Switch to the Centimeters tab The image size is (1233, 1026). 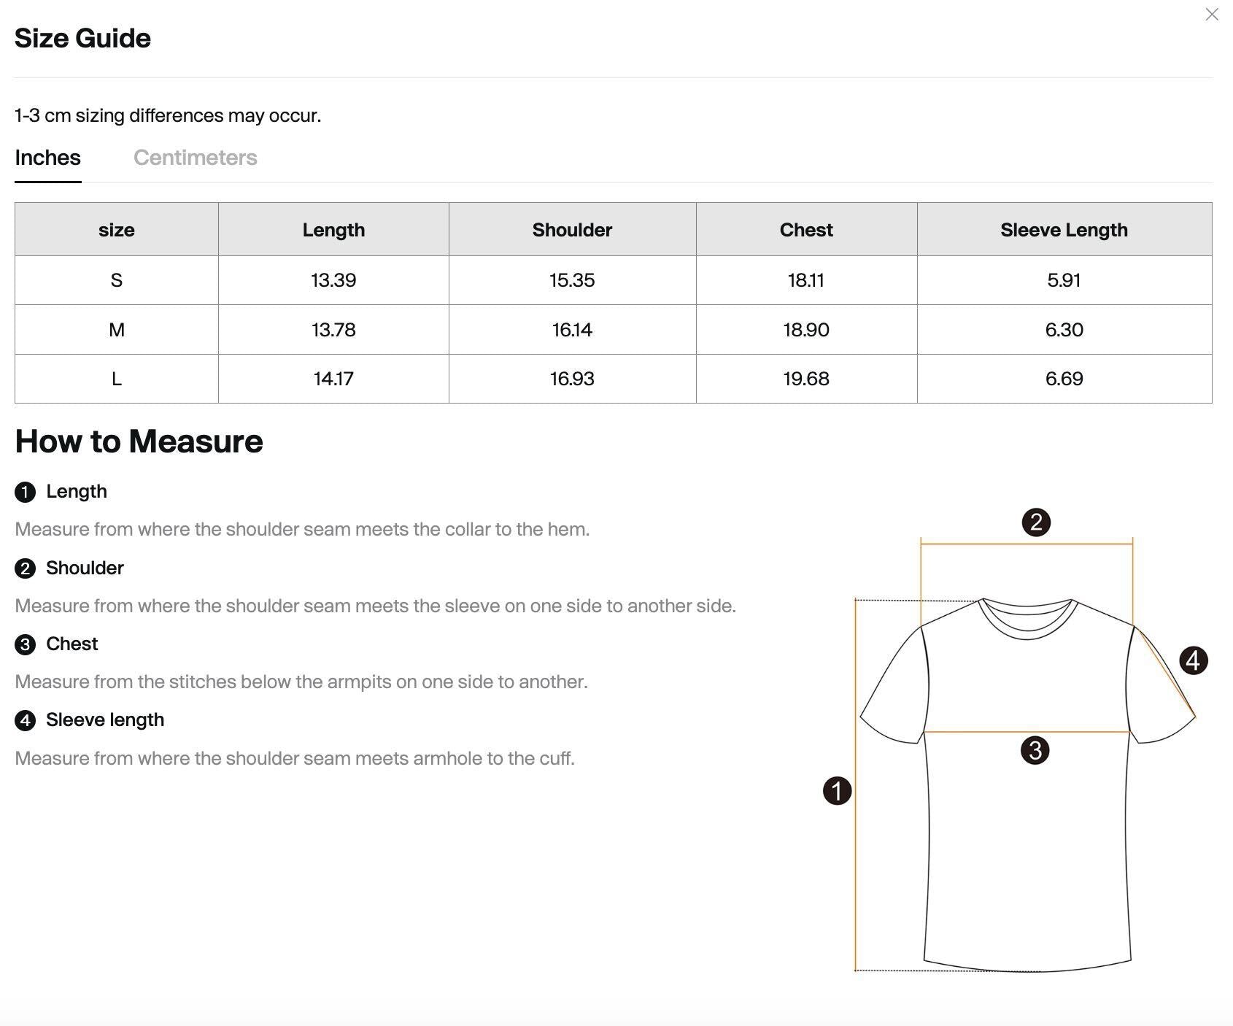(x=195, y=158)
